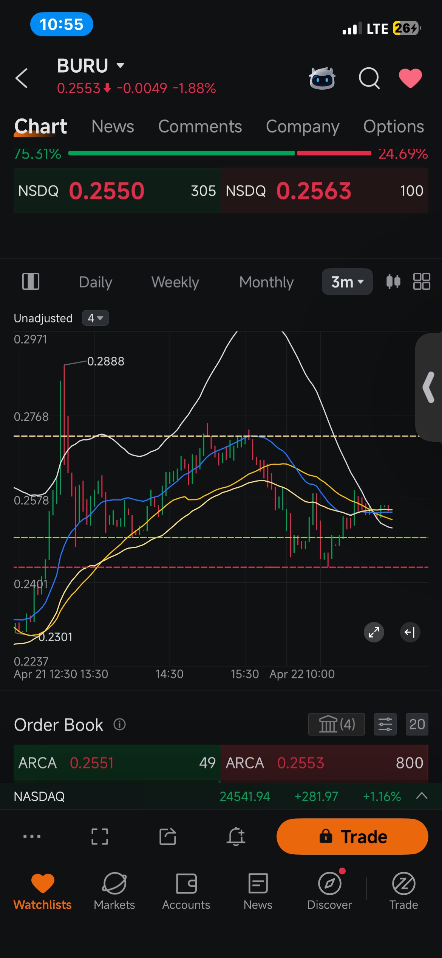Open Markets in bottom navigation

coord(114,891)
